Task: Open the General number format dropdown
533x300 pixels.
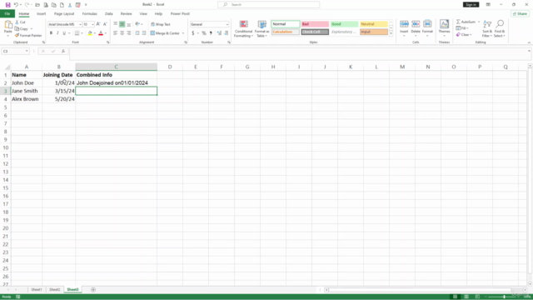Action: tap(227, 24)
